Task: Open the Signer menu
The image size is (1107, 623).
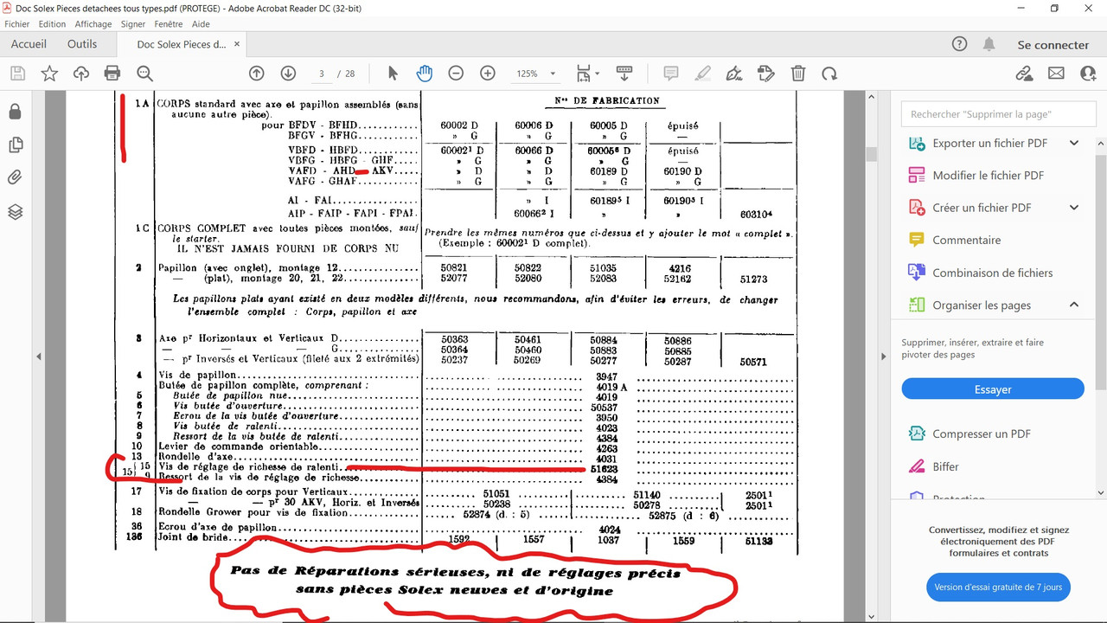Action: (133, 24)
